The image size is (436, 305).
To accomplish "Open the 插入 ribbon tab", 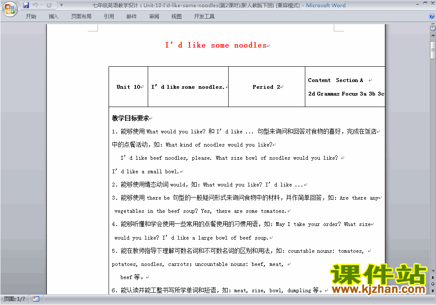I will pyautogui.click(x=53, y=17).
